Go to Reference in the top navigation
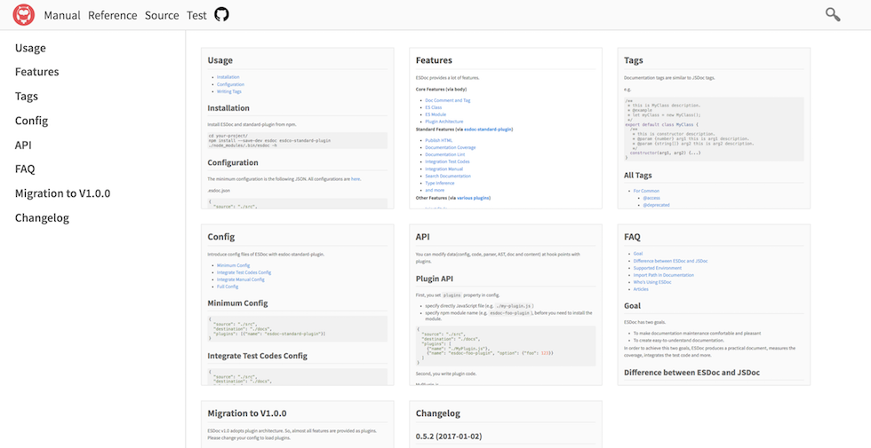The width and height of the screenshot is (871, 448). (112, 16)
